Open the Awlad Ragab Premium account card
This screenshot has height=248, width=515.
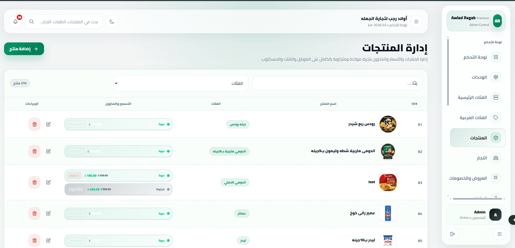click(x=476, y=21)
